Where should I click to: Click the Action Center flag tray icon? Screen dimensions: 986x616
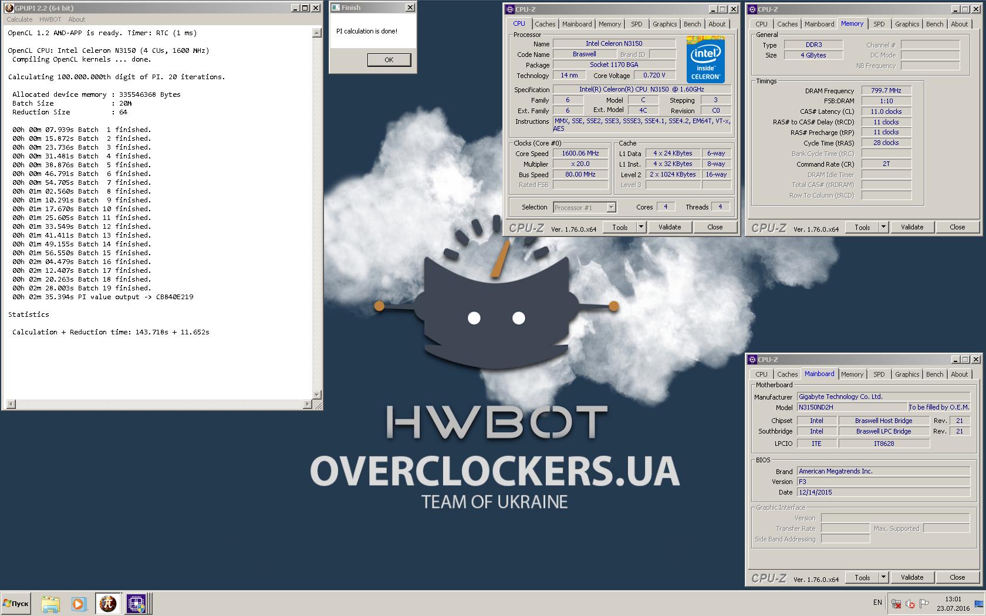[924, 604]
